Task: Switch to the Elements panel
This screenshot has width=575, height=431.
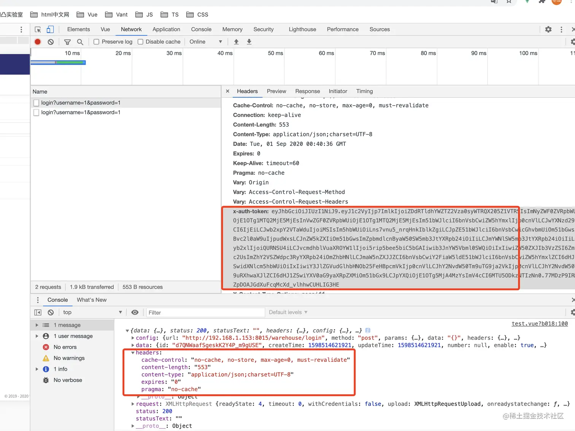Action: tap(79, 29)
